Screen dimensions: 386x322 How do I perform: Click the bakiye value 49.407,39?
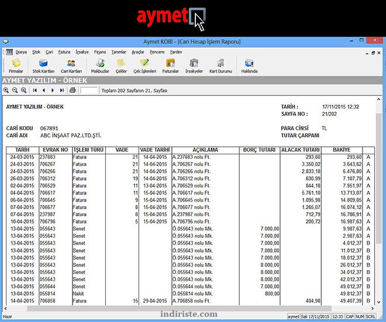351,300
